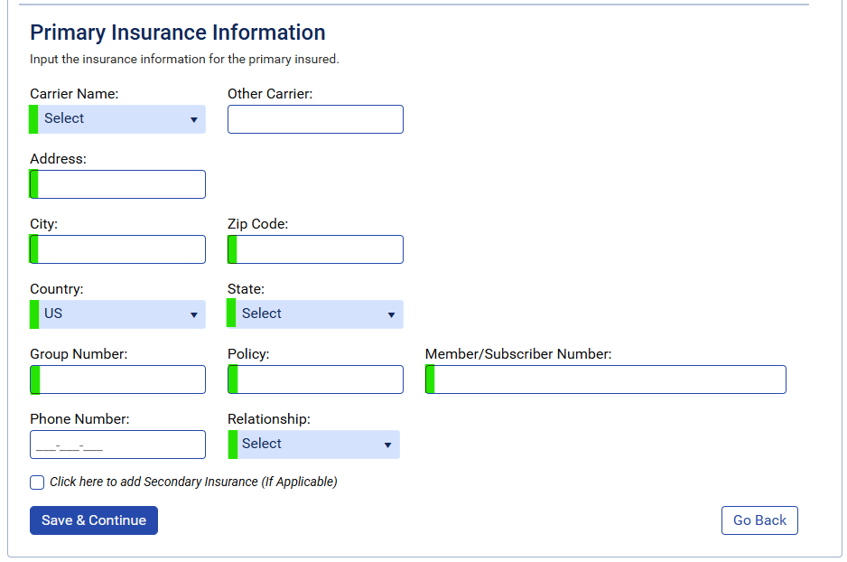
Task: Open the State select dropdown
Action: point(315,314)
